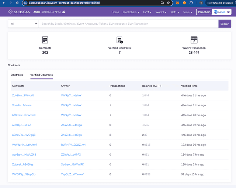Open the ASTR price chart icon
The width and height of the screenshot is (236, 188).
click(63, 12)
